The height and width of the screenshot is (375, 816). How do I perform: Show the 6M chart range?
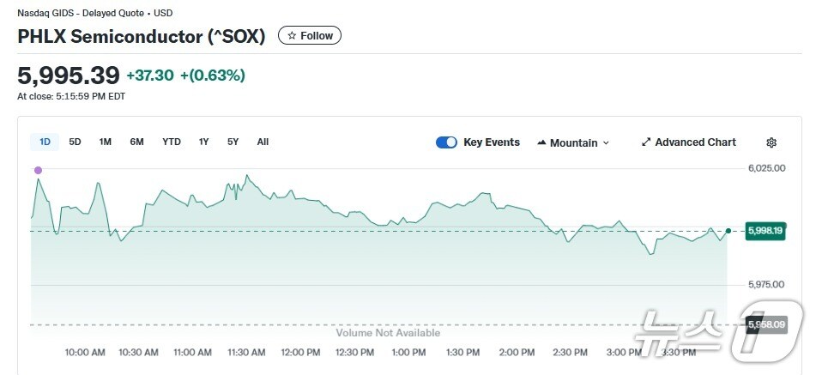(136, 142)
